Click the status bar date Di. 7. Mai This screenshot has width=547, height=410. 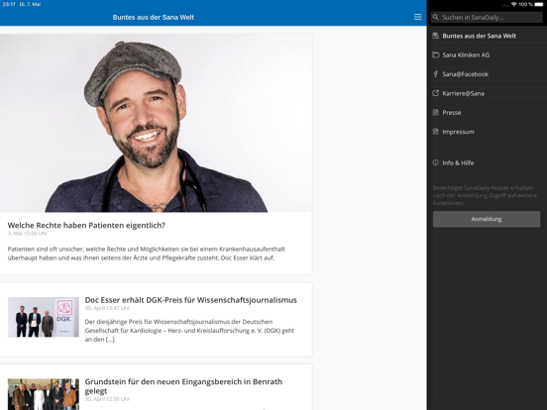point(31,4)
